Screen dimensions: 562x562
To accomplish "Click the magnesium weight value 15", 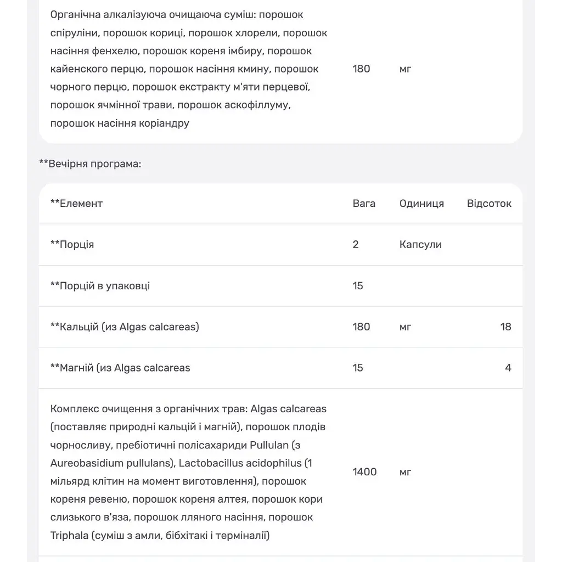I will [358, 368].
